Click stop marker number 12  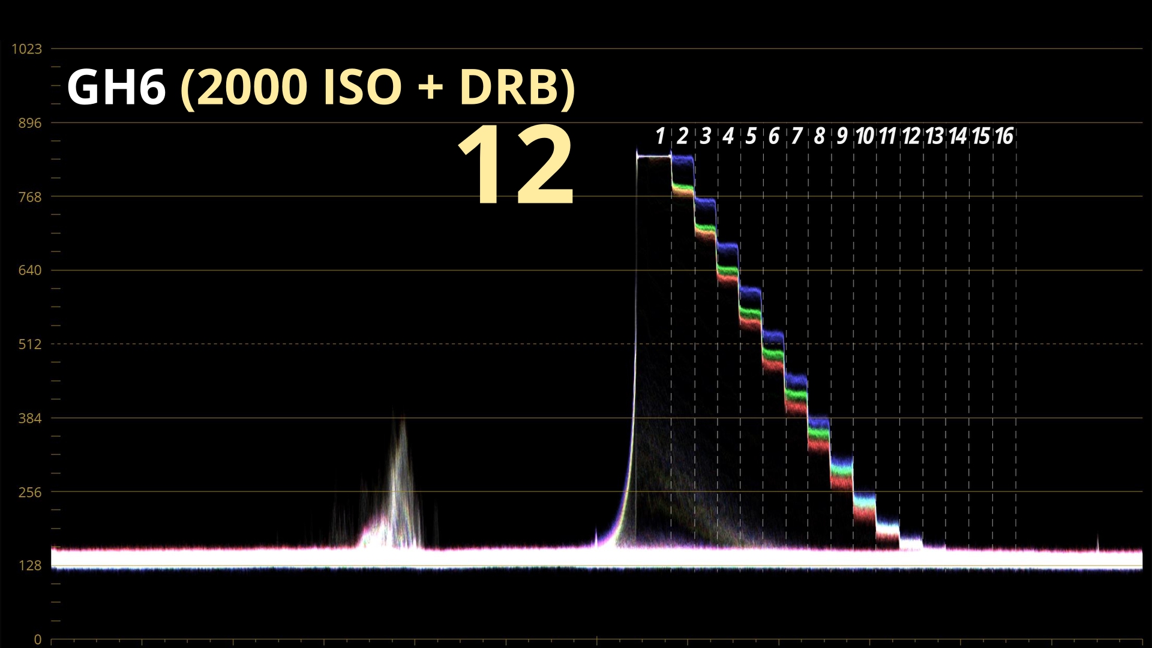pos(911,137)
